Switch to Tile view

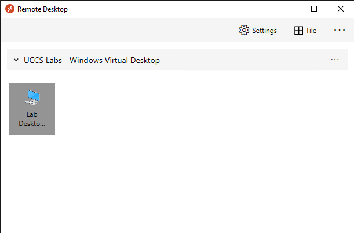tap(305, 30)
